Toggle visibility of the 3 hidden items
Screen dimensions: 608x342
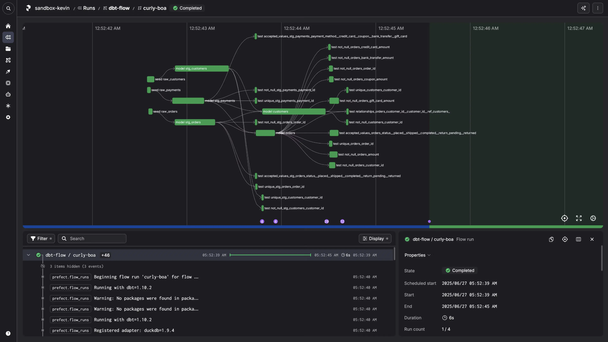(43, 266)
